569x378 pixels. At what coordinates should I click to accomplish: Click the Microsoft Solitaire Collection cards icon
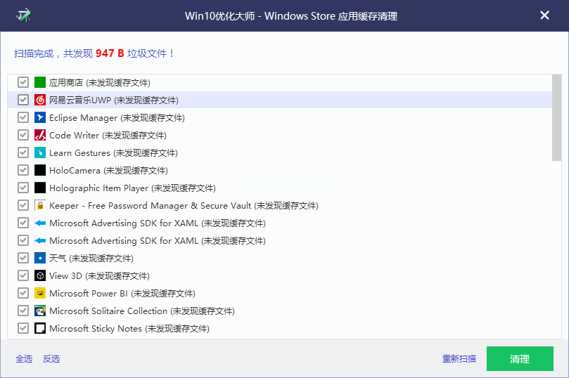pyautogui.click(x=40, y=311)
